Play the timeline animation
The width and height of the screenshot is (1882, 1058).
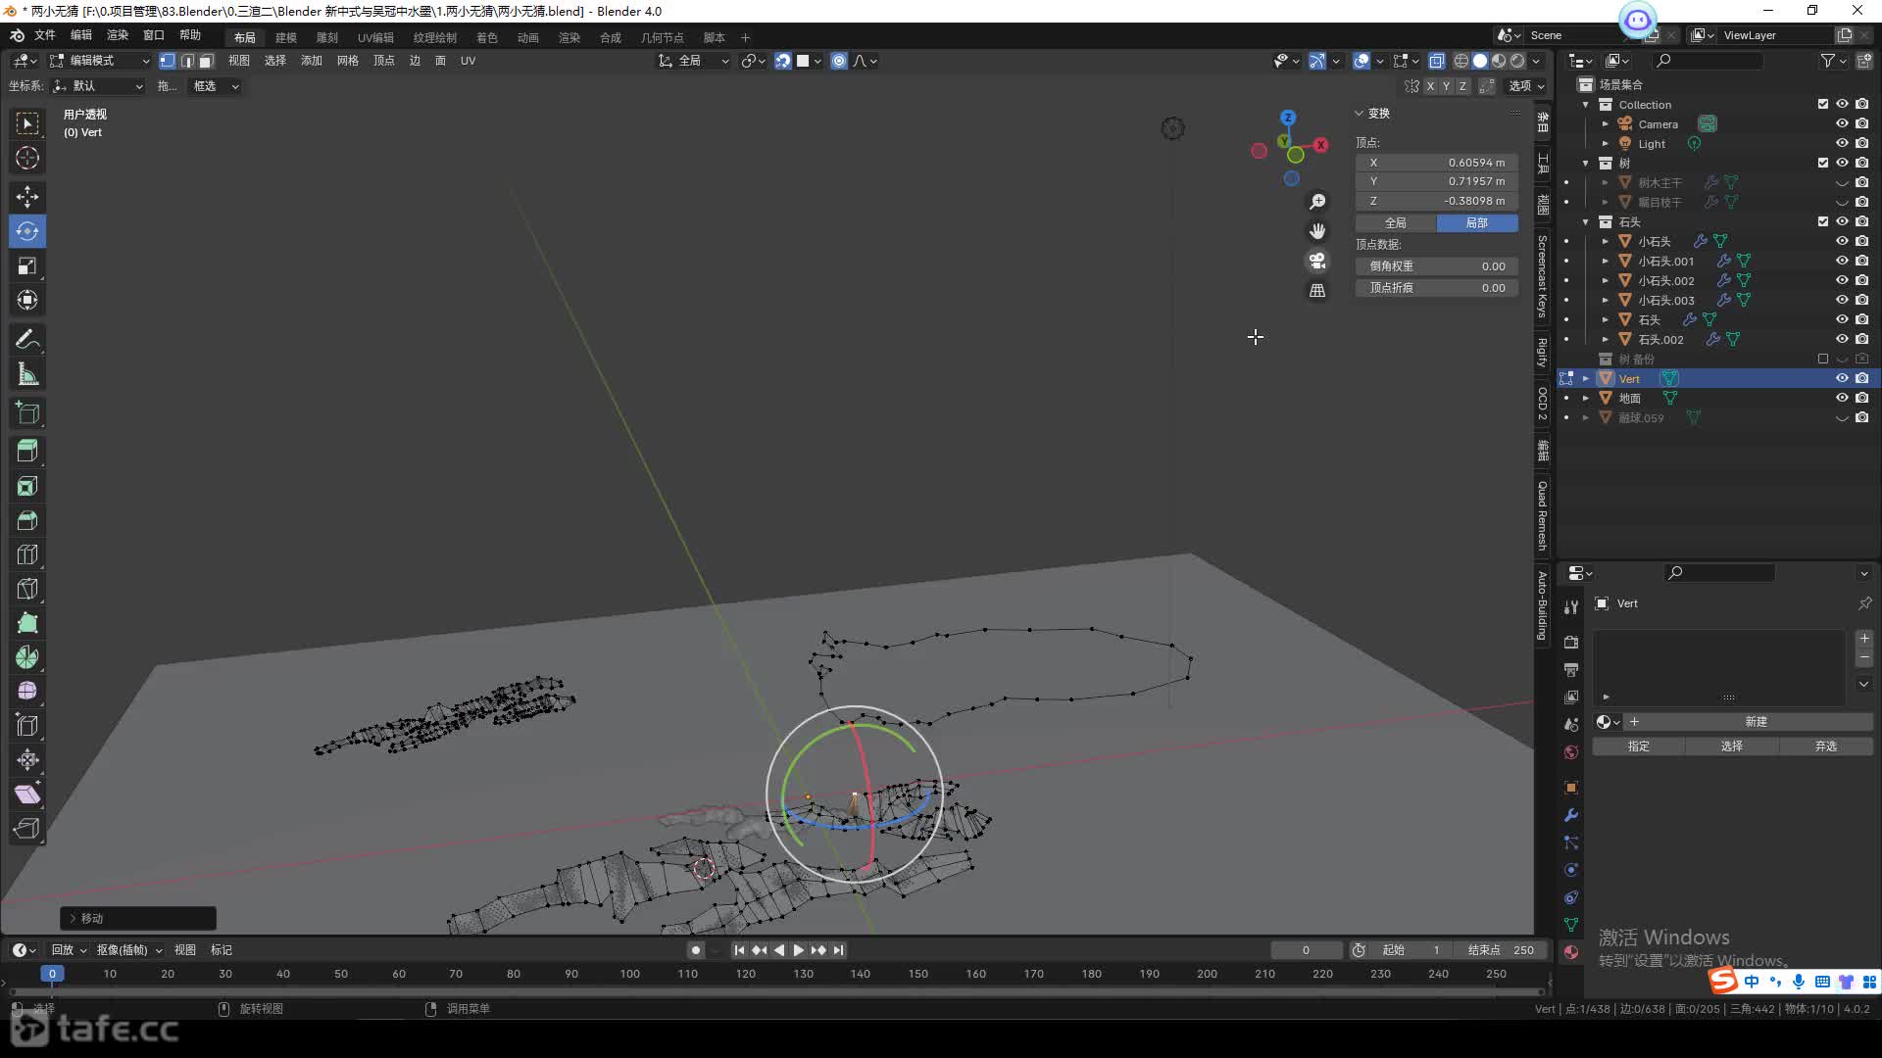click(798, 950)
